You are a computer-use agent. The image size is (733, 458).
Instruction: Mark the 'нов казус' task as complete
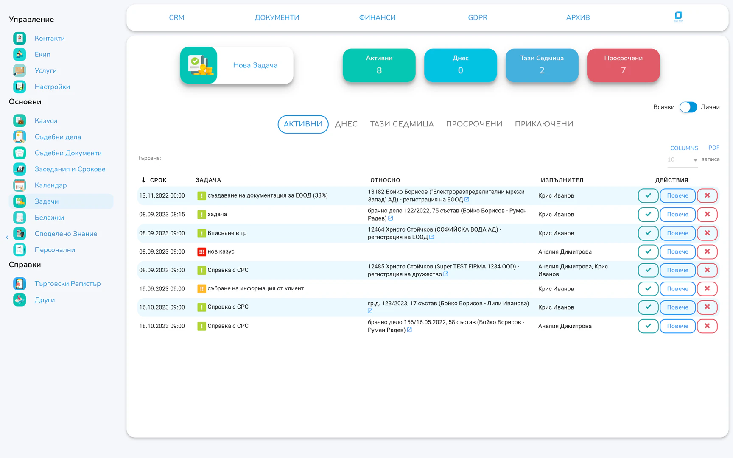pyautogui.click(x=648, y=251)
